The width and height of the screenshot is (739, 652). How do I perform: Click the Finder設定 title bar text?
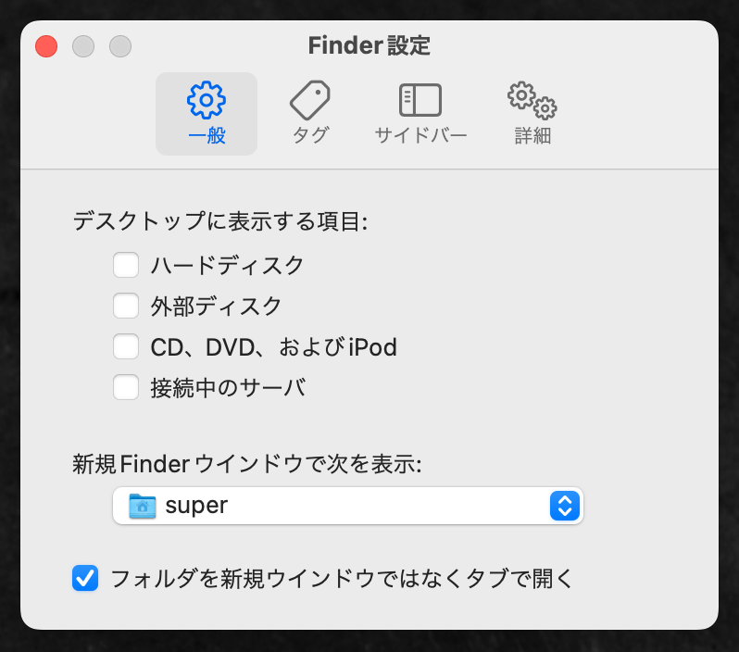369,45
